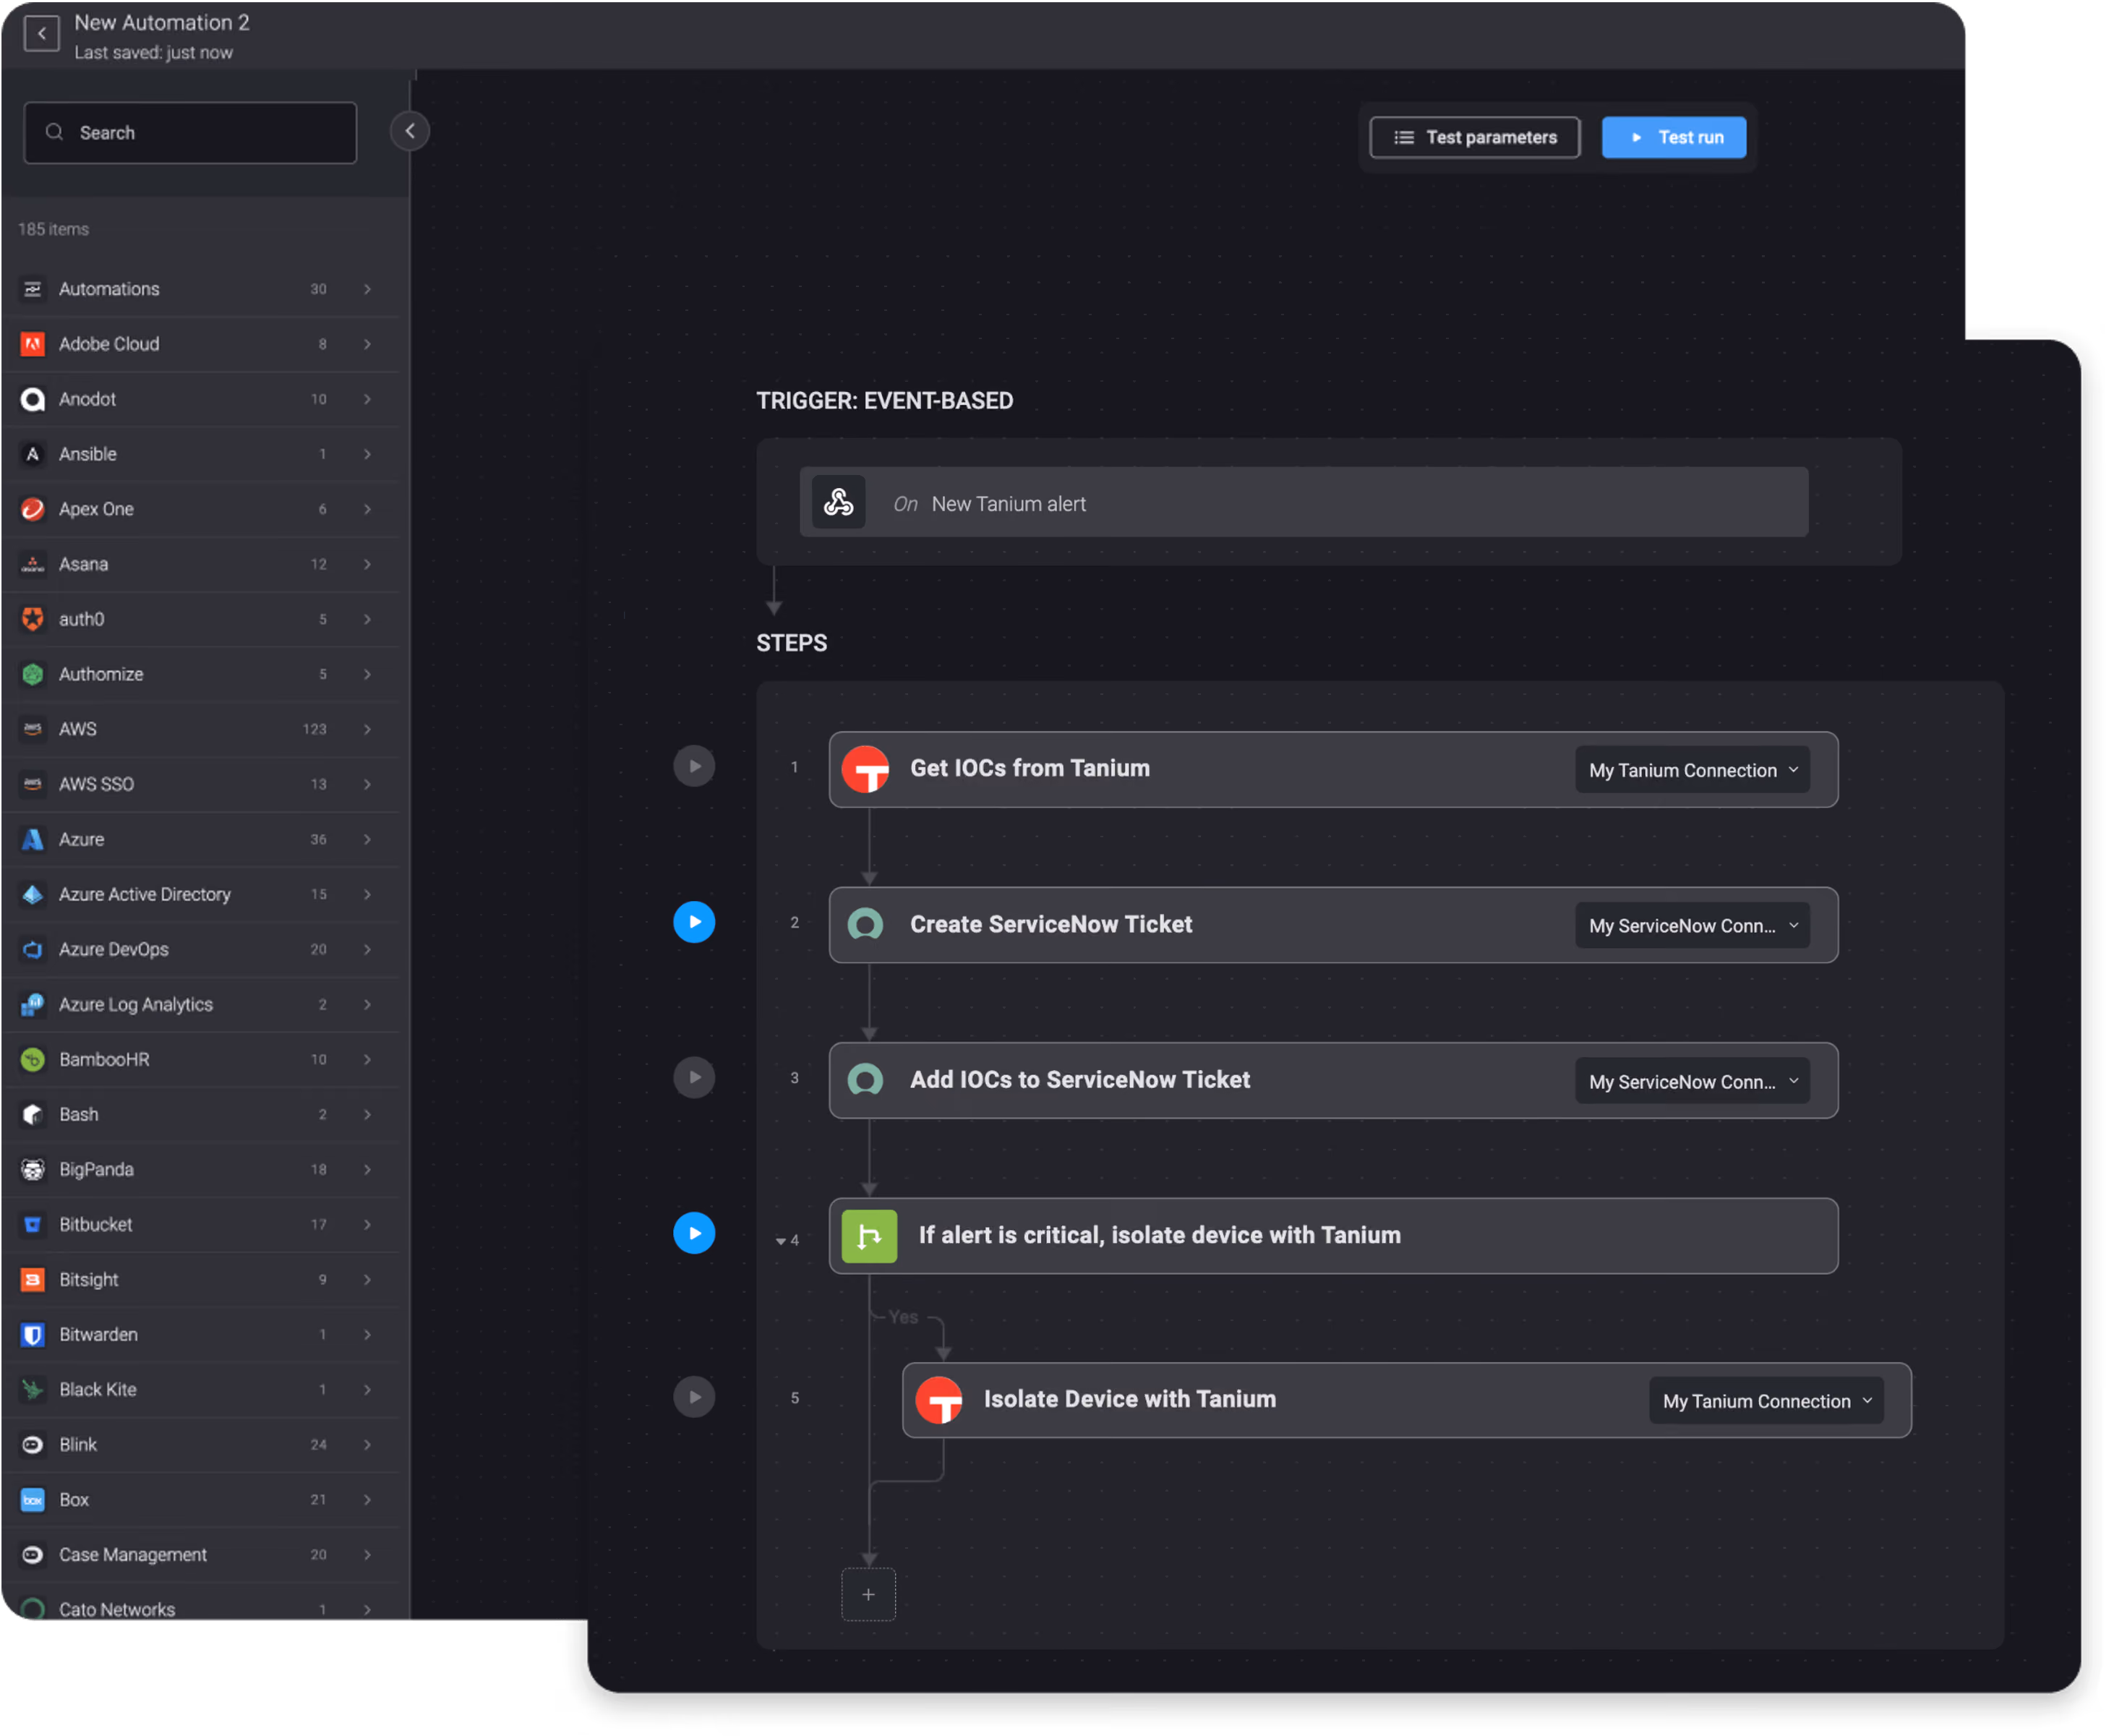2114x1736 pixels.
Task: Click the webhook icon in the trigger row
Action: click(x=838, y=503)
